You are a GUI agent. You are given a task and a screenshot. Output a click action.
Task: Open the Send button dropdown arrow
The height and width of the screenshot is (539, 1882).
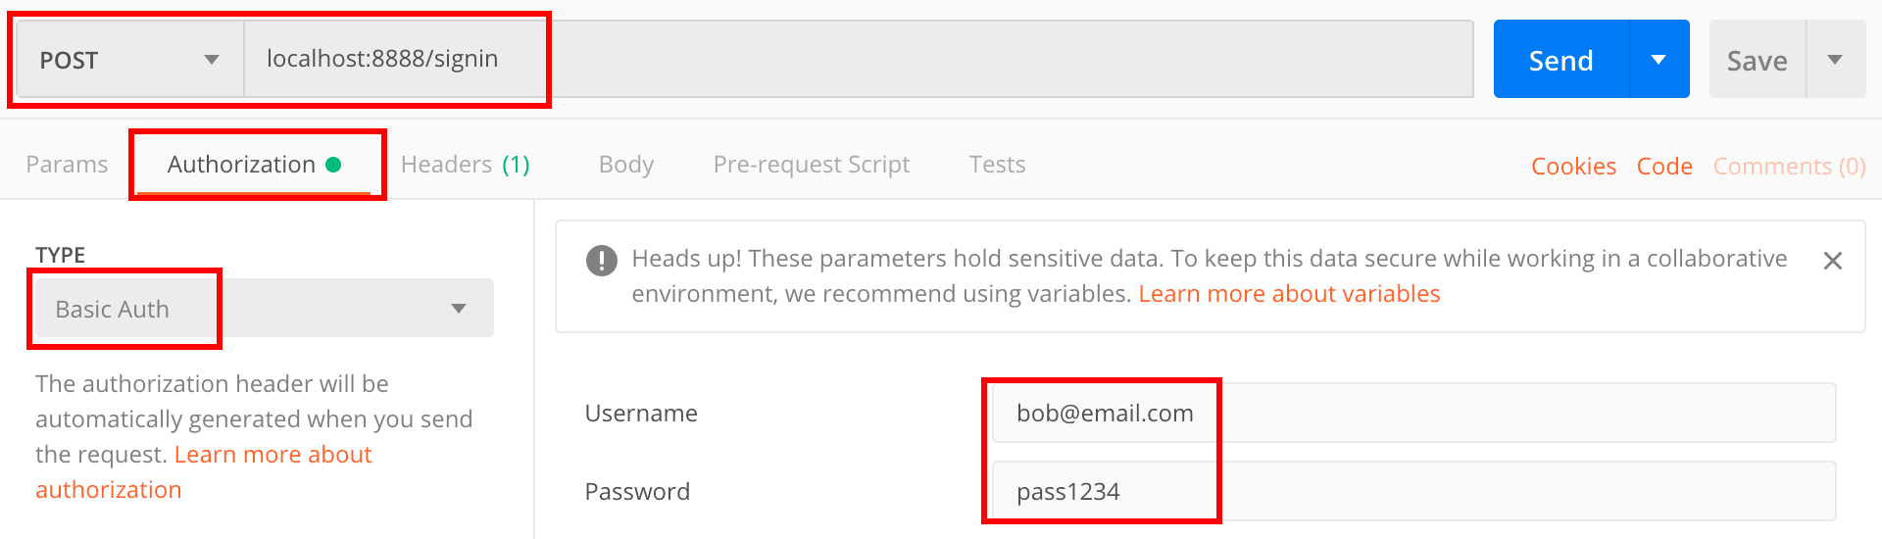[1659, 60]
